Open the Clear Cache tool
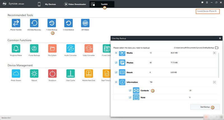224x120 pixels. click(71, 73)
